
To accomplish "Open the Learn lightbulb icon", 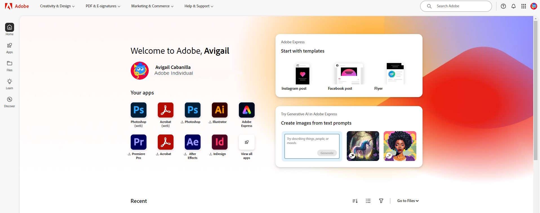I will [x=10, y=81].
